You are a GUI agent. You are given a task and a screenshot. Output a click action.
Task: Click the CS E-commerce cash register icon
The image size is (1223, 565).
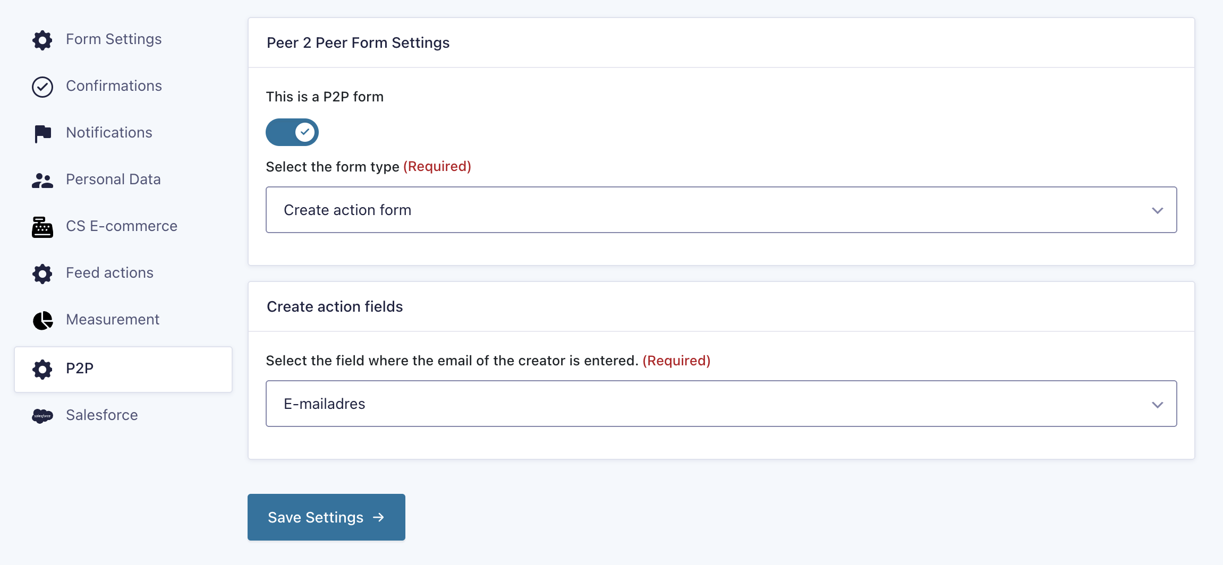pos(43,227)
